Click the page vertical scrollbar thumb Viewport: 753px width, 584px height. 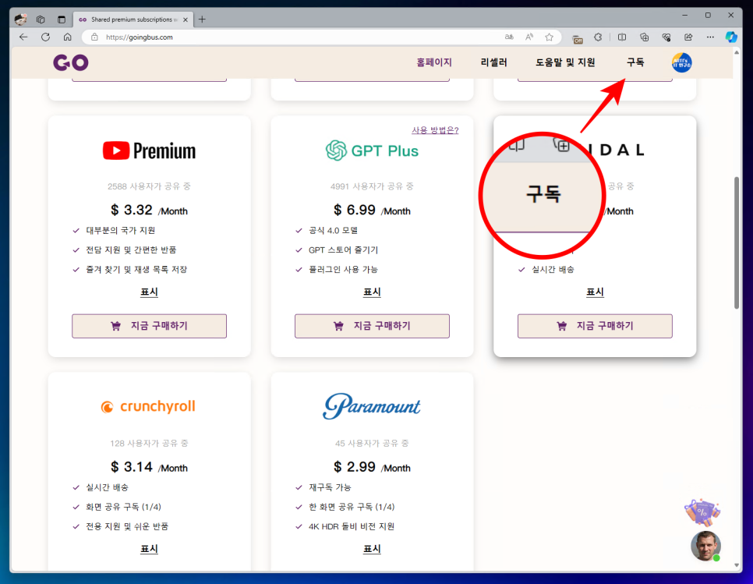[737, 243]
